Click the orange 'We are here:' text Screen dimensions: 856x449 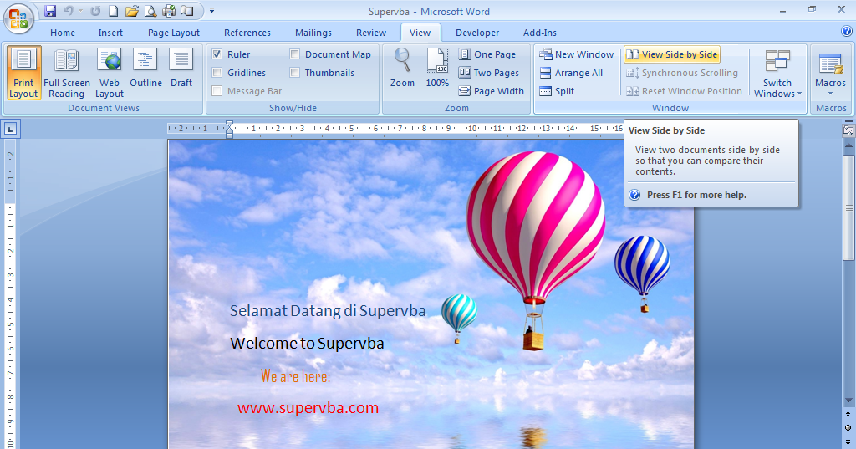295,375
